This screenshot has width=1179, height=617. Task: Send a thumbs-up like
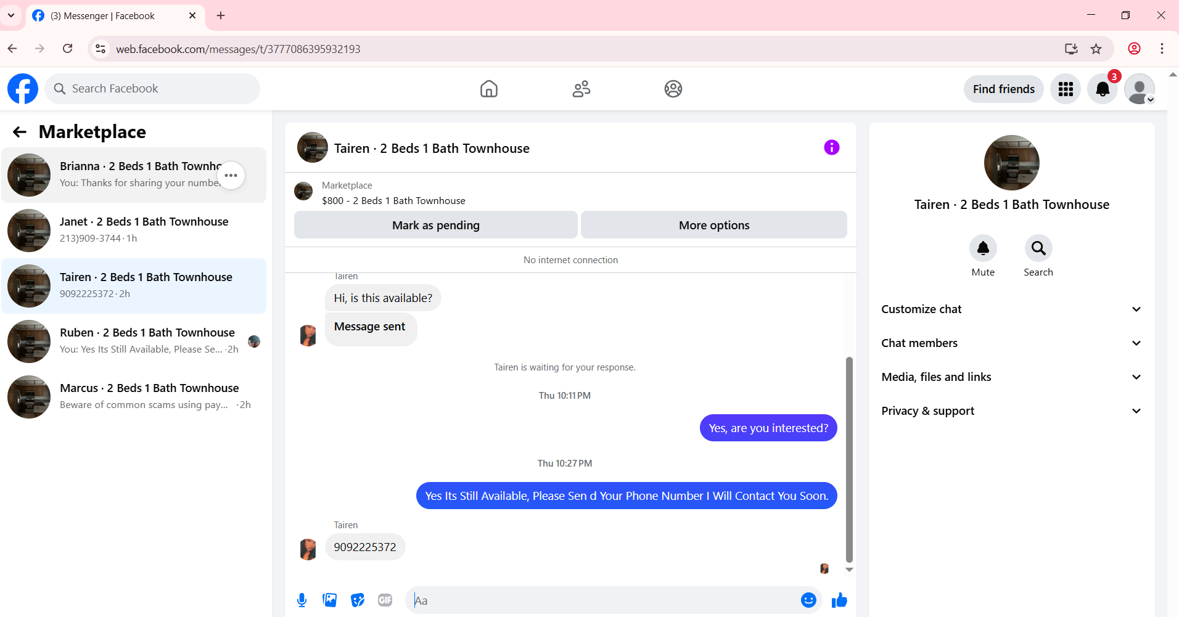(x=839, y=600)
